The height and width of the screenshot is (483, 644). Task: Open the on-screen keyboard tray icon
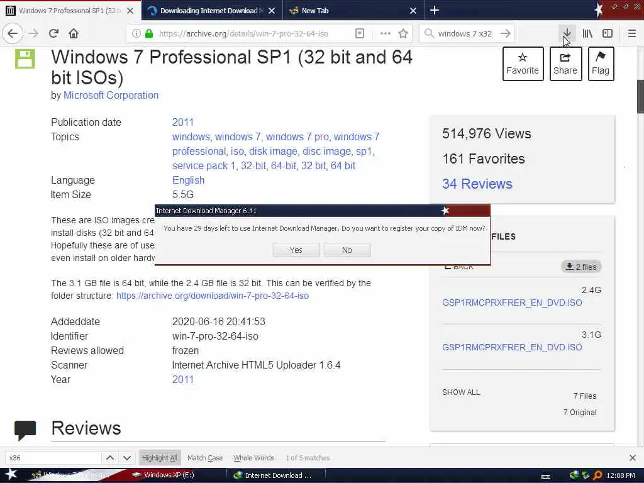[546, 475]
